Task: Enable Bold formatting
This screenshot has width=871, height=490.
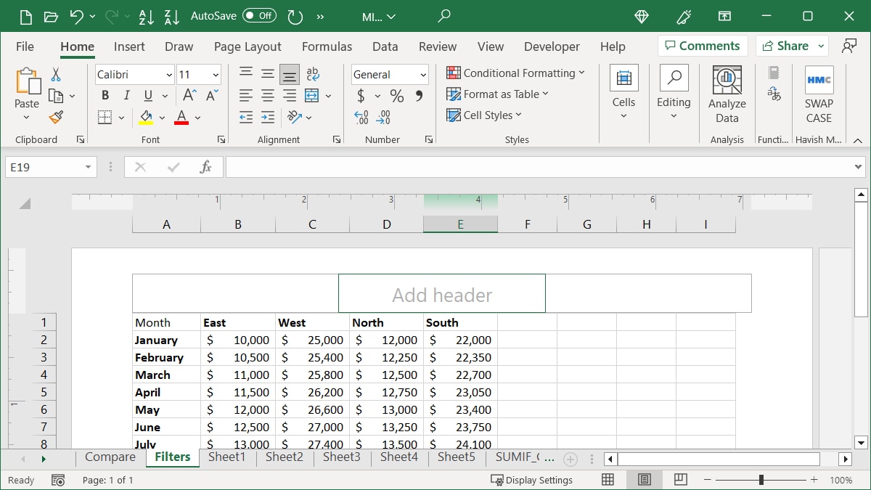Action: click(105, 95)
